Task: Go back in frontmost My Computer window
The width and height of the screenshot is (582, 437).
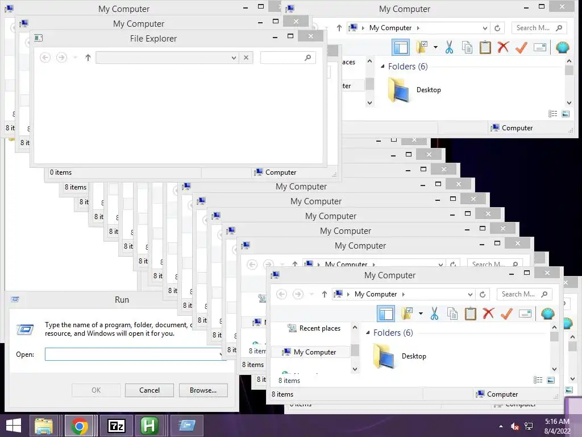Action: (282, 294)
